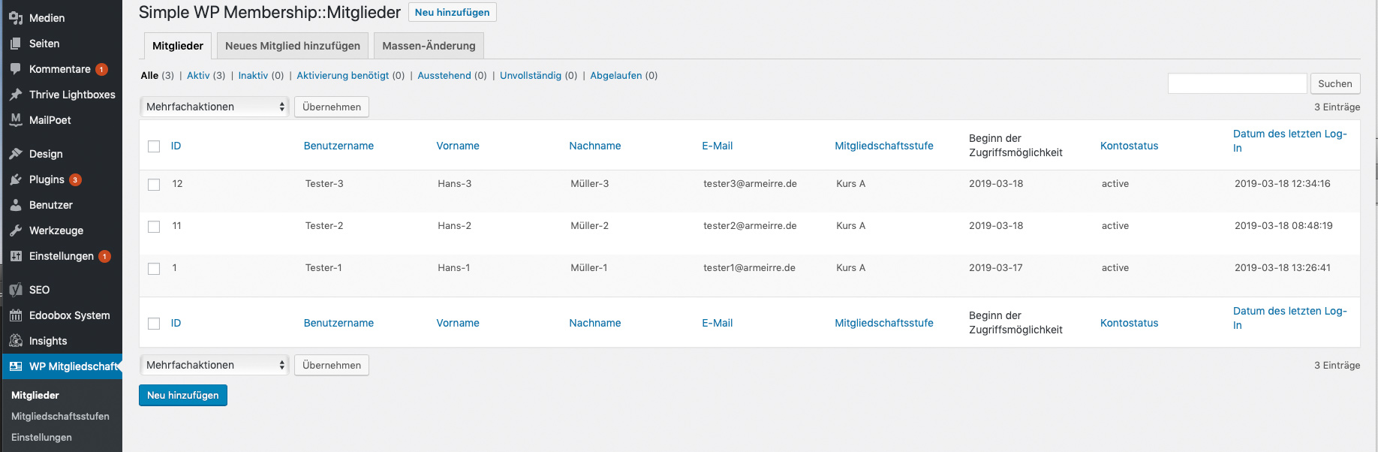Open Werkzeuge via the wrench icon
Screen dimensions: 1378x452
16,231
